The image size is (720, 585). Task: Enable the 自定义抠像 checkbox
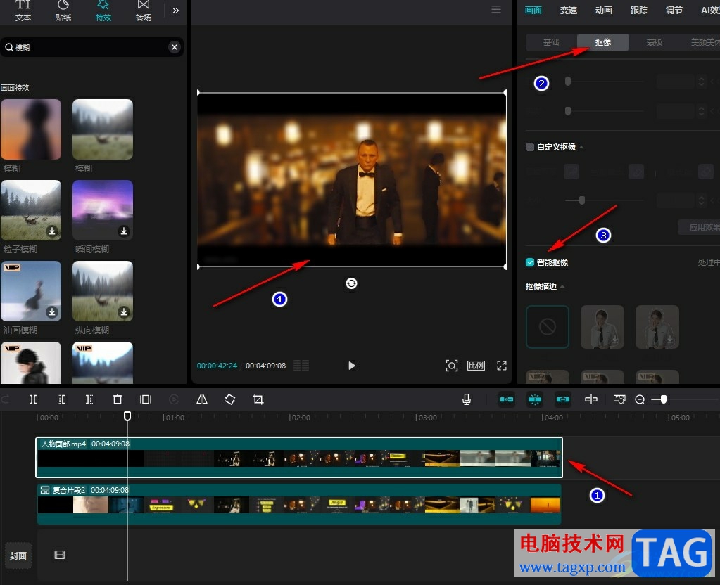(530, 147)
